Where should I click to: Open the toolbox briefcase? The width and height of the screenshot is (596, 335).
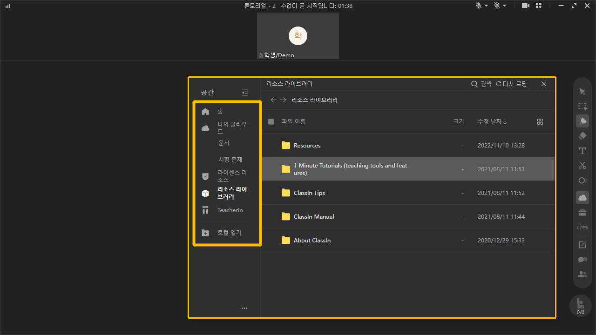582,213
